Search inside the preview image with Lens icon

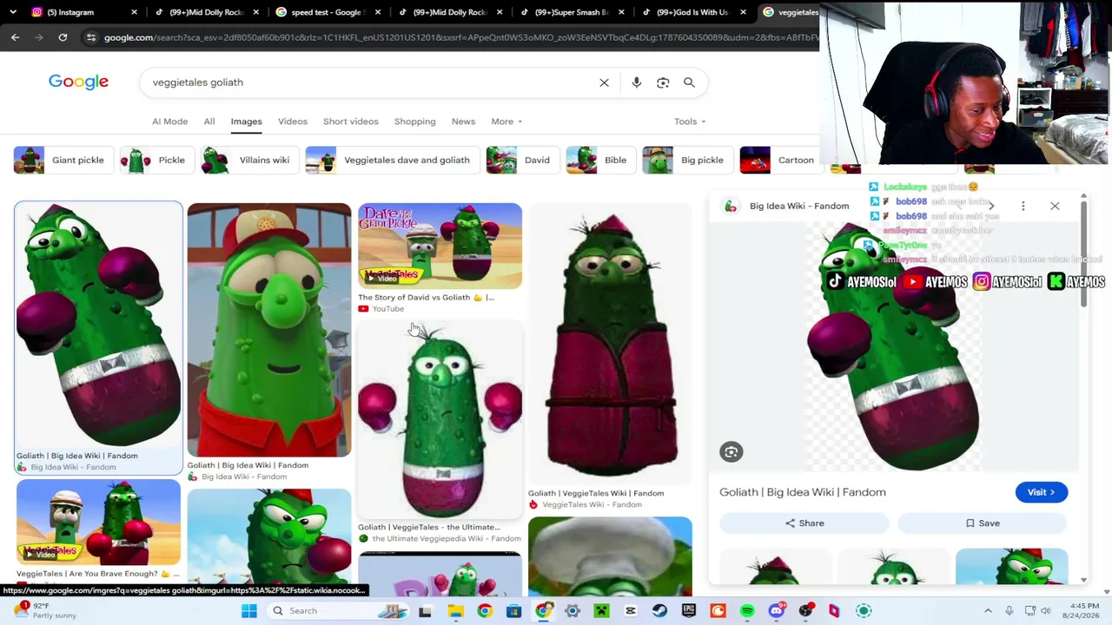click(x=731, y=451)
